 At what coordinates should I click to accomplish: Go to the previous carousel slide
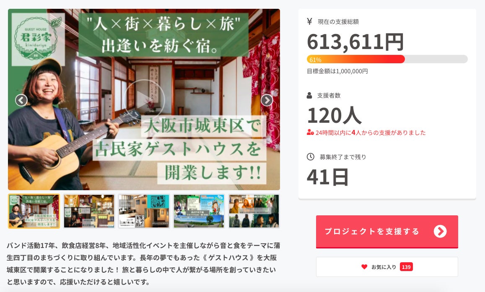pyautogui.click(x=21, y=100)
